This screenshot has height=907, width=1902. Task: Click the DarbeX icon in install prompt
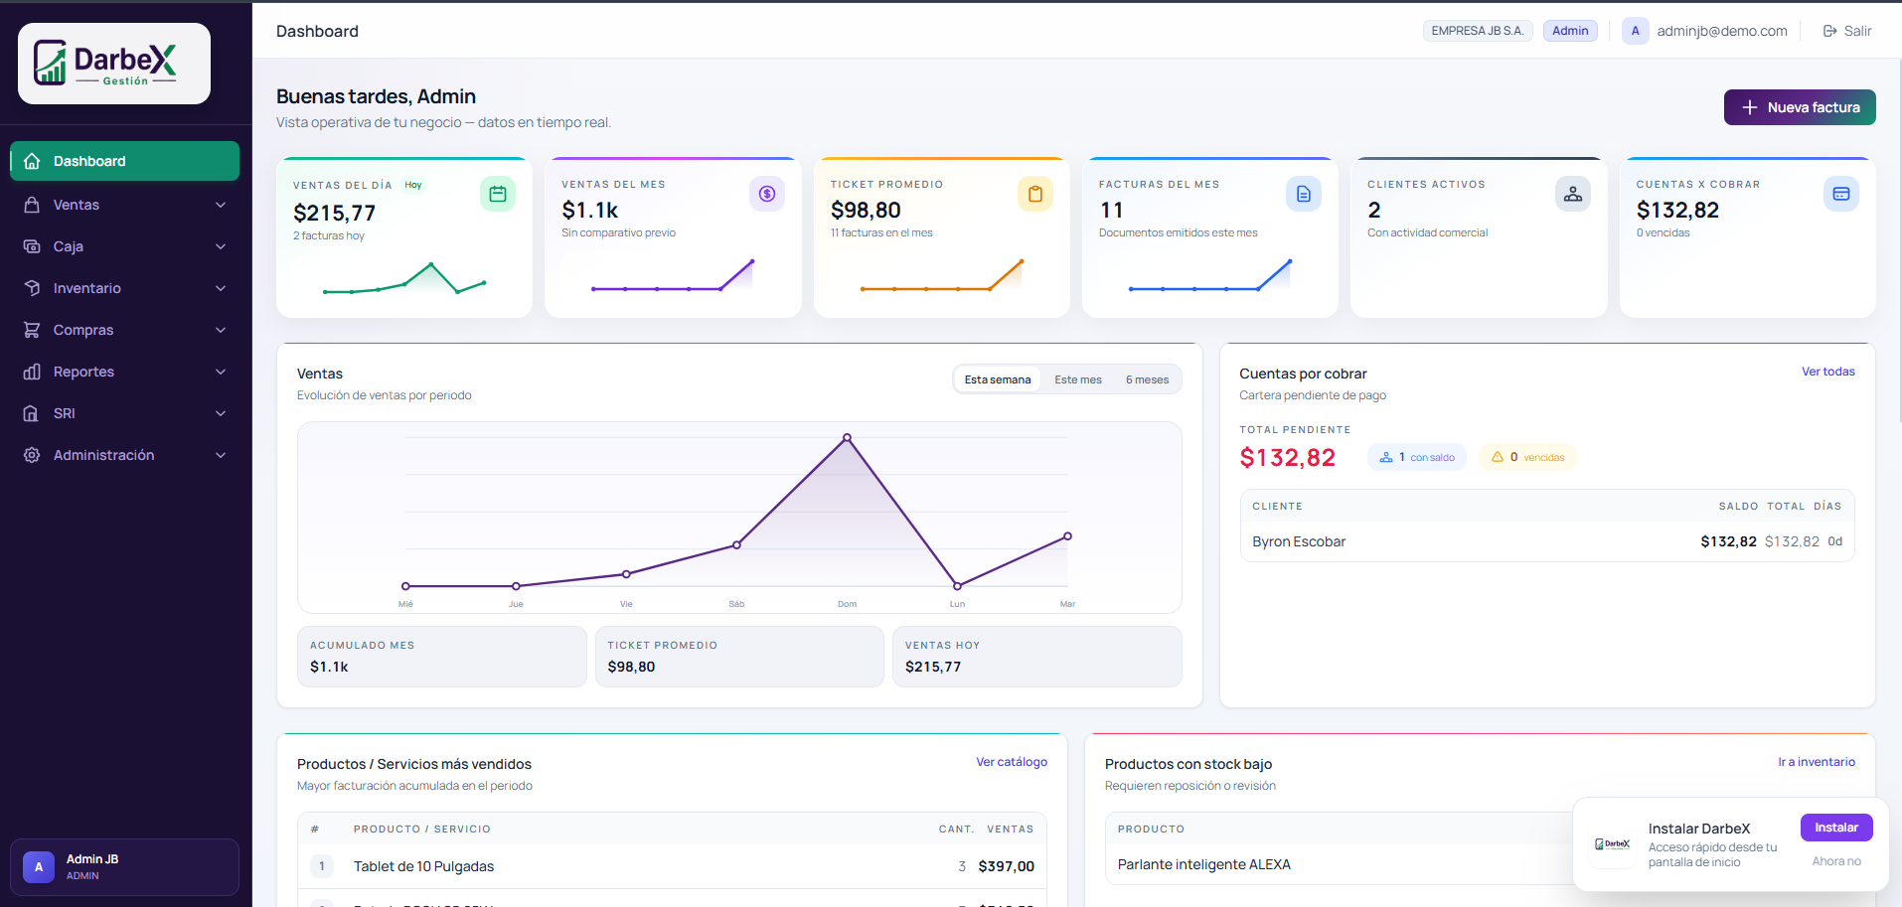pyautogui.click(x=1613, y=844)
